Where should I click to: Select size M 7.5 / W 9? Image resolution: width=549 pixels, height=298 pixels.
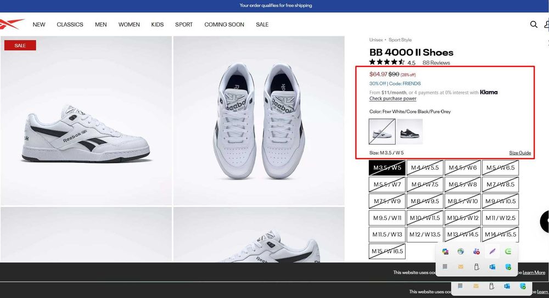coord(387,201)
